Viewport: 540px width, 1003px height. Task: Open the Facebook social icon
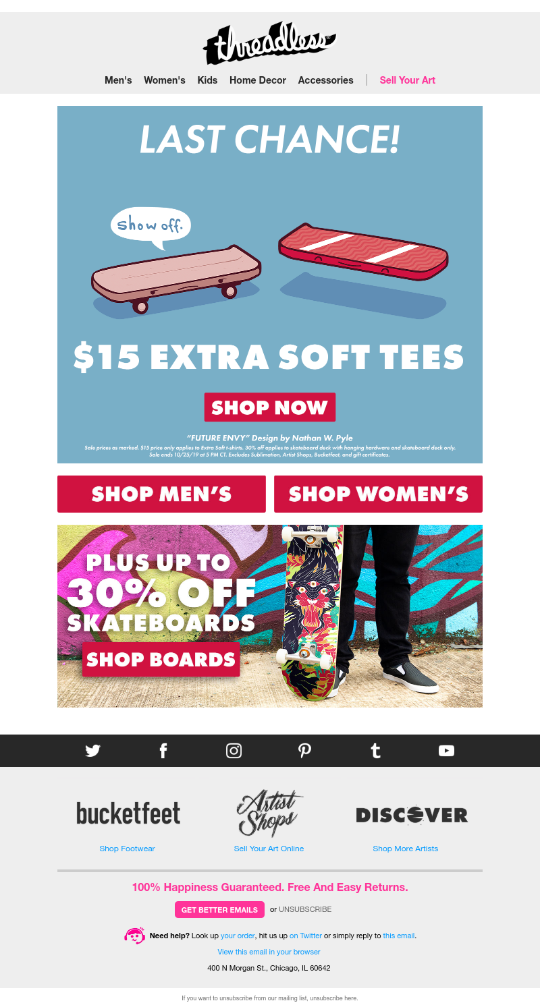click(163, 751)
